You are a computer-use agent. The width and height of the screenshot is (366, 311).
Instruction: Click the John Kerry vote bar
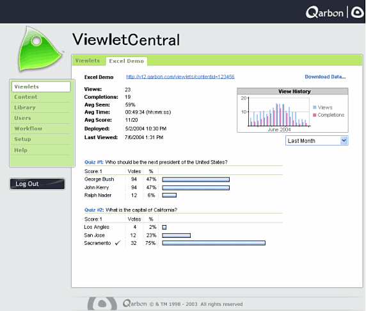[196, 188]
